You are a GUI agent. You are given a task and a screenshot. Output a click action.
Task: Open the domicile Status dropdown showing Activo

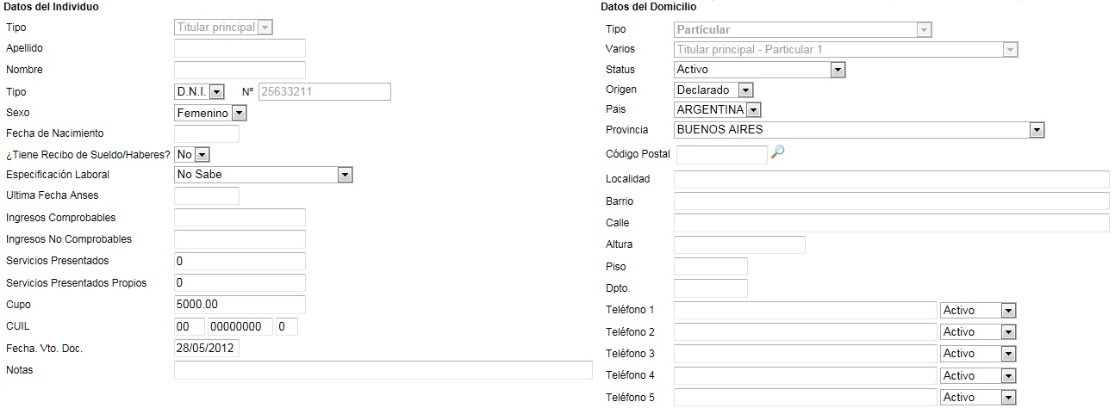pos(759,70)
